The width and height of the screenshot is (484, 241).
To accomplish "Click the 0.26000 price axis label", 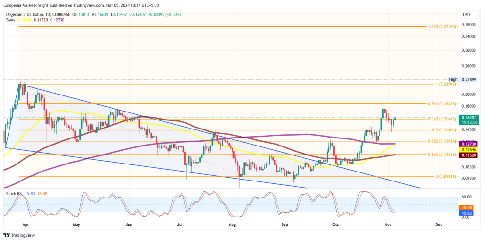I will point(469,66).
